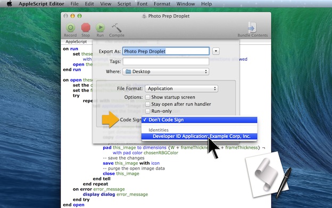Open the File Format Application dropdown
The image size is (332, 208).
[181, 89]
